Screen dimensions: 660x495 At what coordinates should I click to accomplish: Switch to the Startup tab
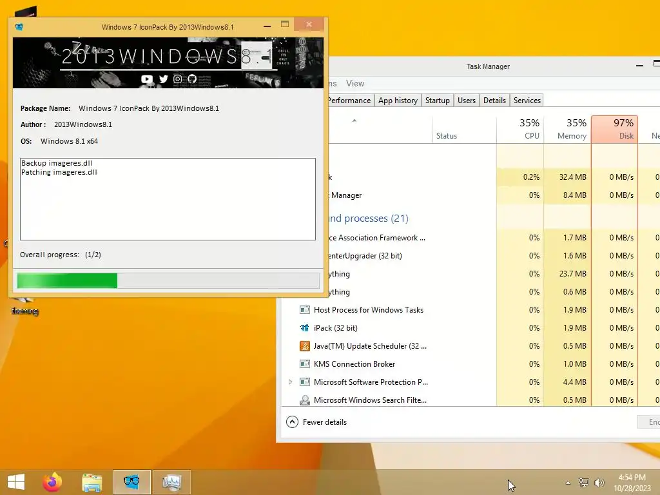pyautogui.click(x=438, y=101)
